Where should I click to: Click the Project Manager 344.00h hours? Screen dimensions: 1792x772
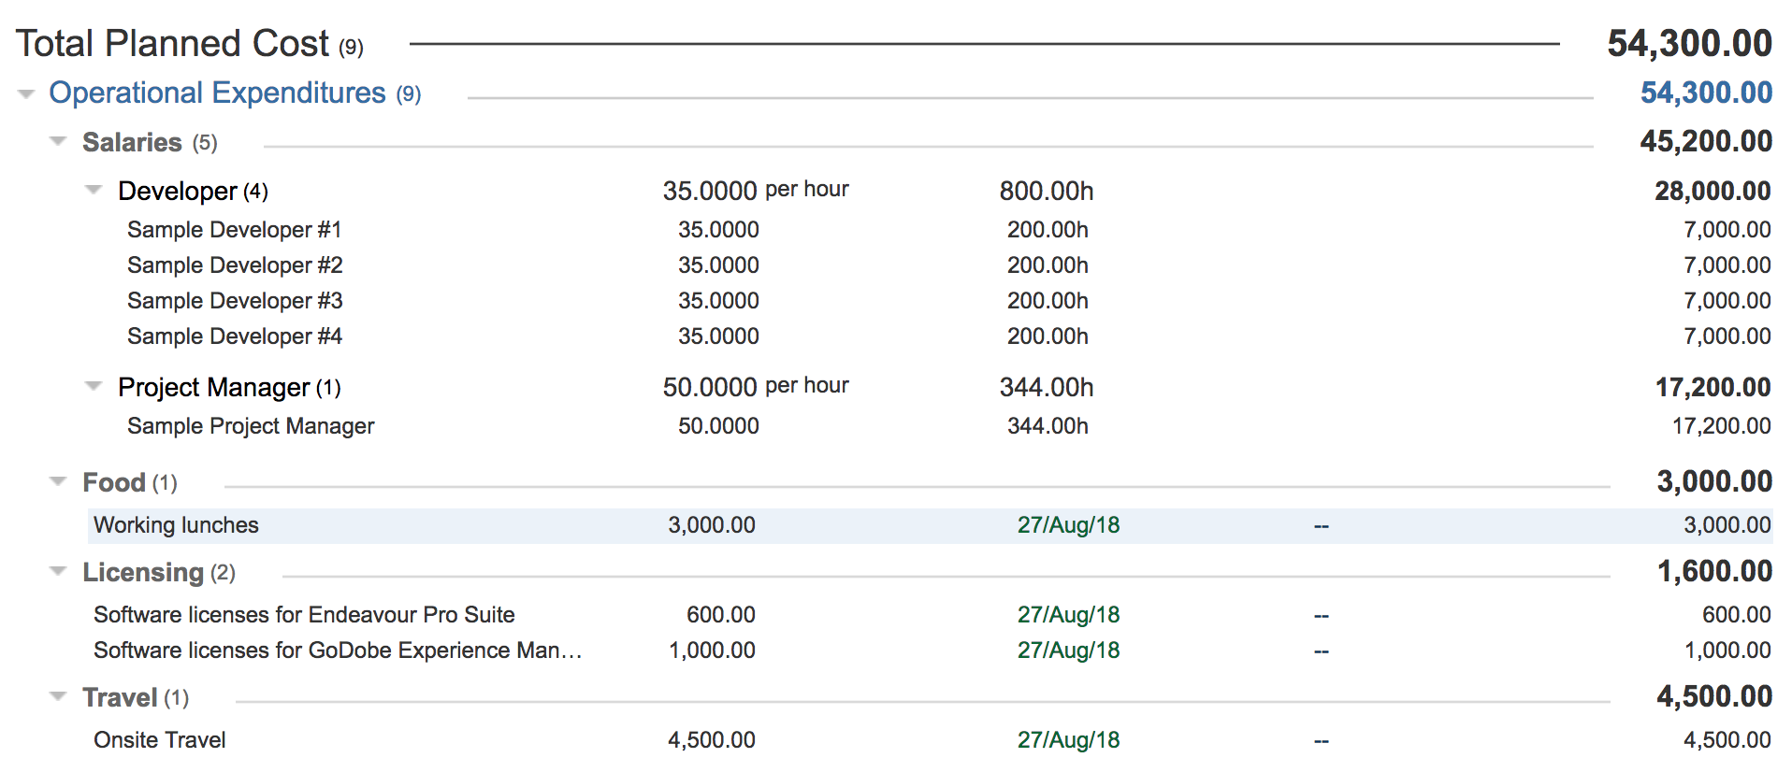click(1046, 387)
